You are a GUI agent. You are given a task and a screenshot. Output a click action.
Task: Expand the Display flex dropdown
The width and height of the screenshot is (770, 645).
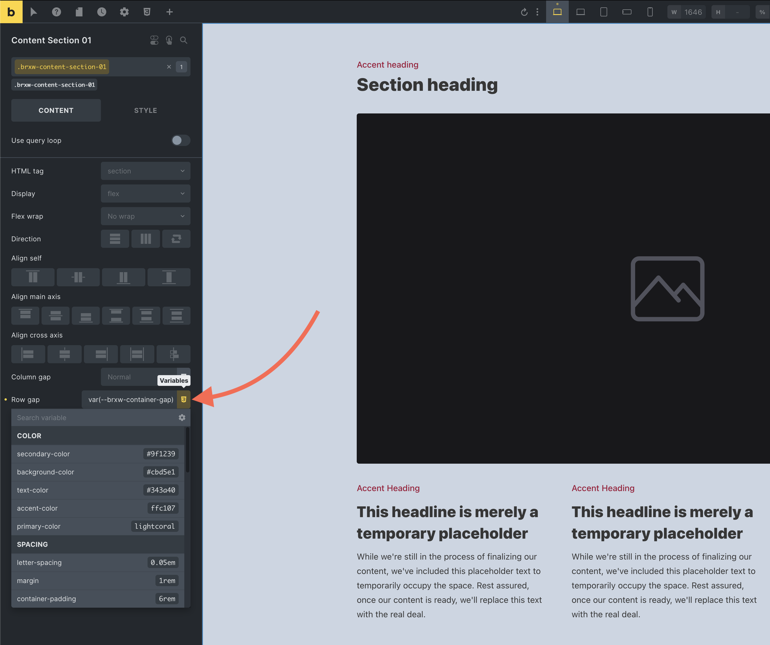(x=146, y=193)
